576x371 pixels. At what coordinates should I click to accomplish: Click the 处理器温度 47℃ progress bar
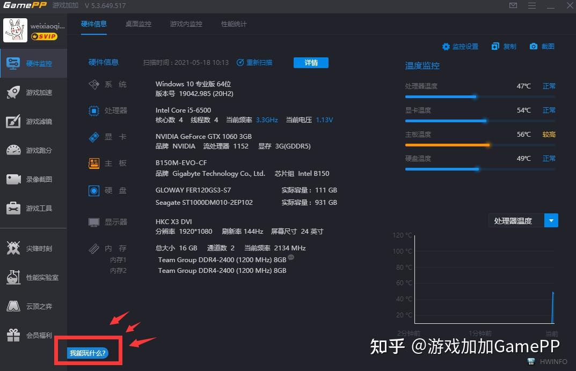[x=480, y=97]
